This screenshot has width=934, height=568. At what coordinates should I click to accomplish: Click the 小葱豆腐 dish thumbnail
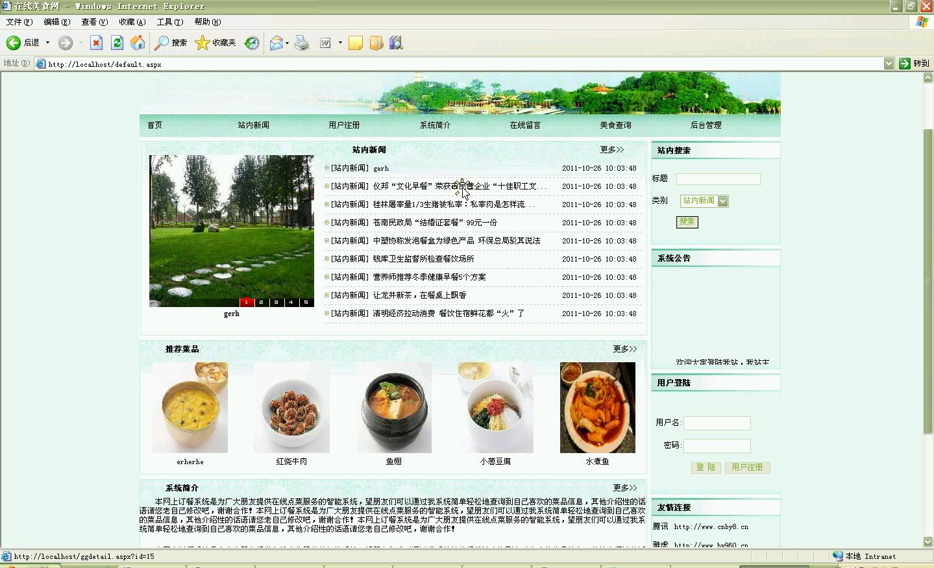point(496,408)
